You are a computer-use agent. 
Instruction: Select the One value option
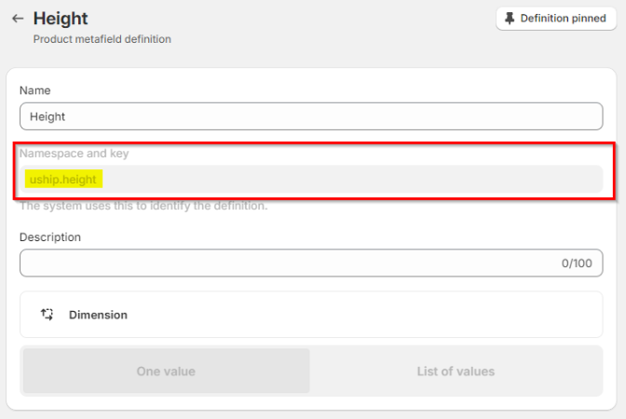click(x=166, y=371)
